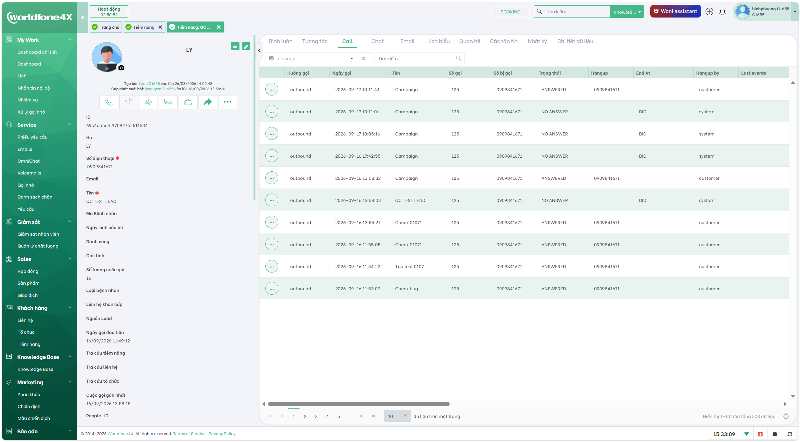The image size is (800, 442).
Task: Click the vertical scrollbar in the profile panel
Action: [x=254, y=118]
